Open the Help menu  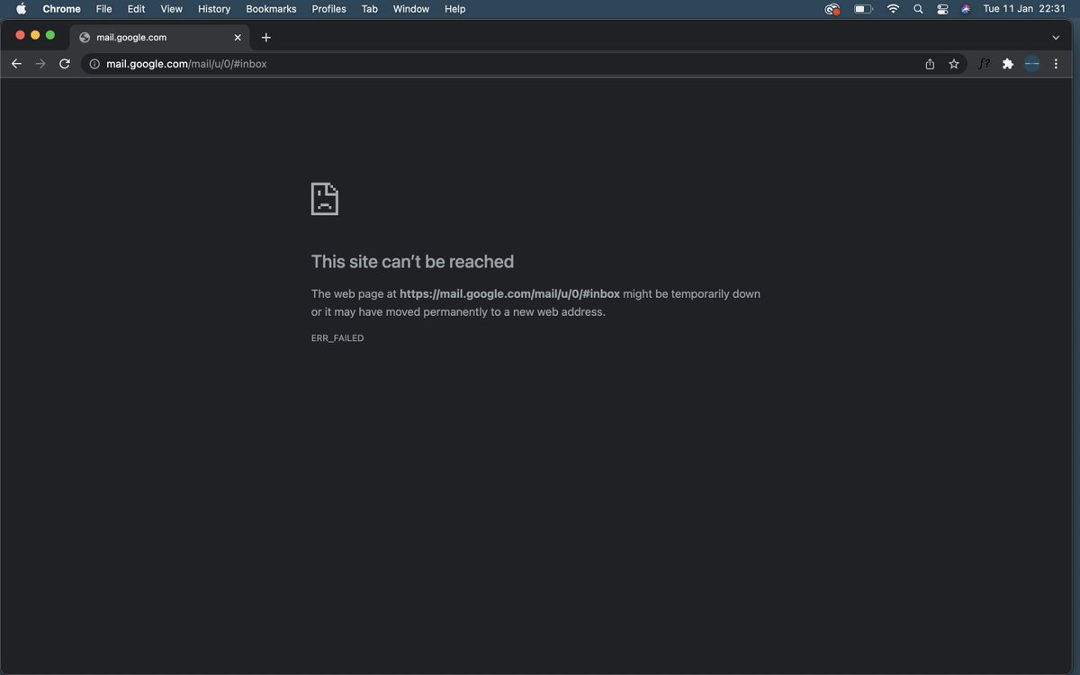(455, 9)
